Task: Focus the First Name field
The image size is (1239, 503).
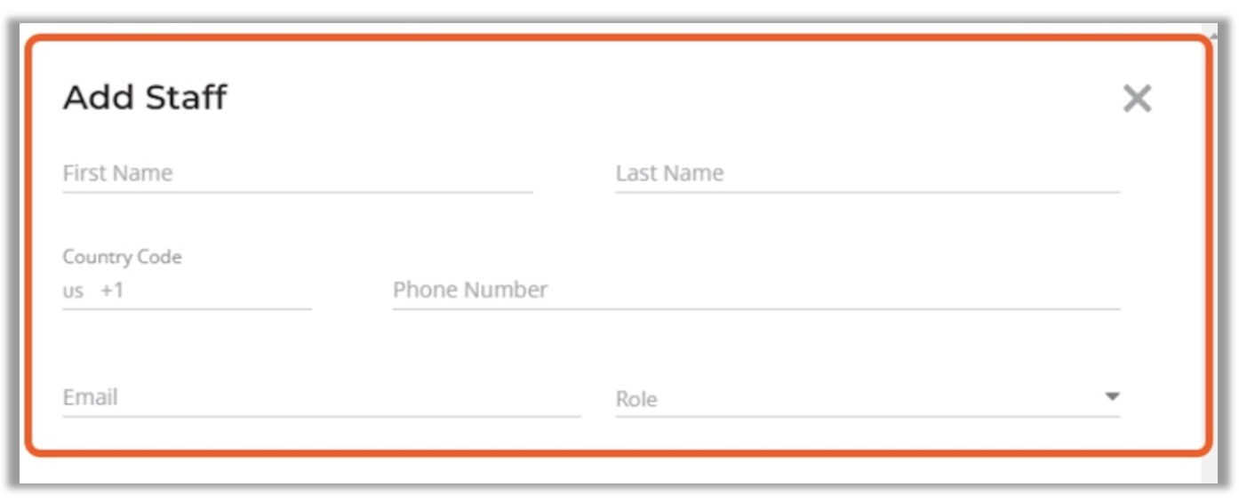Action: (x=297, y=173)
